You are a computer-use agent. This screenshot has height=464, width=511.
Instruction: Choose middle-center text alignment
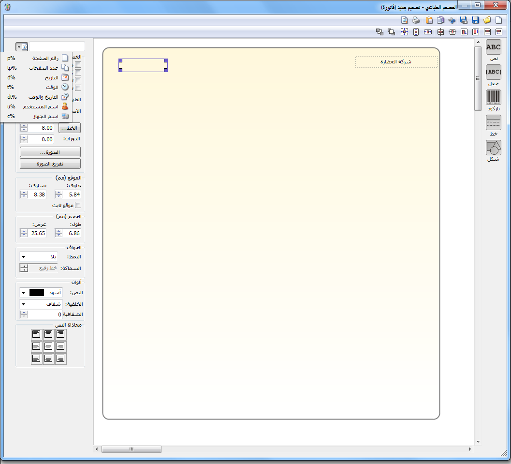coord(48,346)
